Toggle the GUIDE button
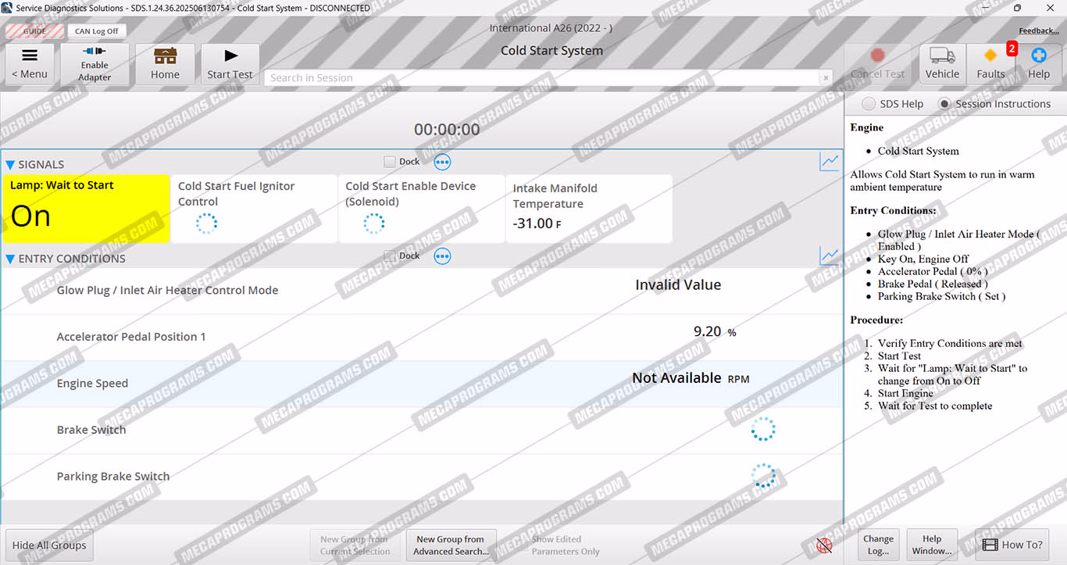1067x565 pixels. click(x=36, y=31)
